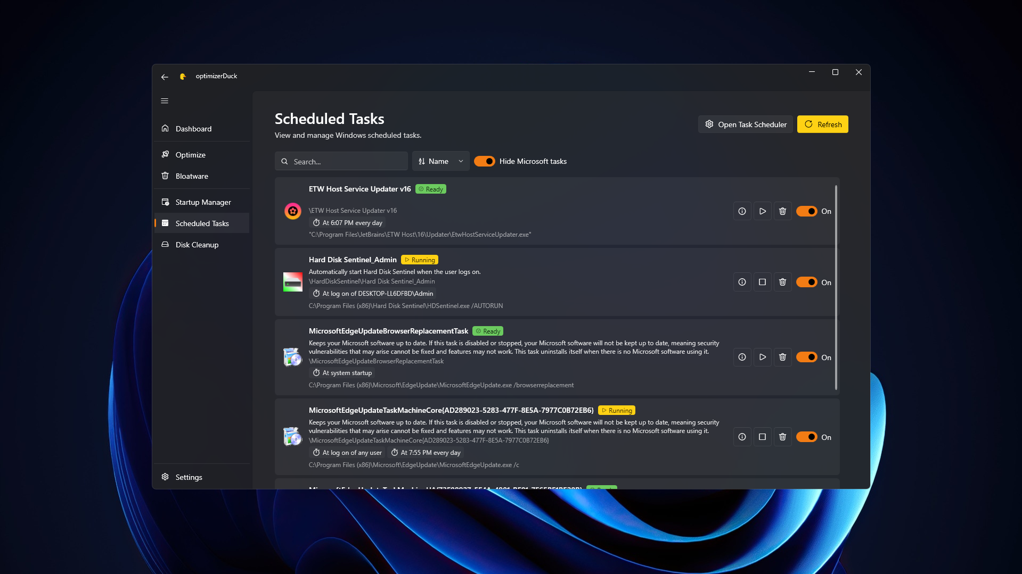Click the Running badge on Hard Disk Sentinel_Admin

420,260
